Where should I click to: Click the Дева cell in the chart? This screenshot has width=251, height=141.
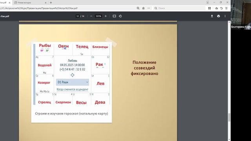tap(100, 99)
